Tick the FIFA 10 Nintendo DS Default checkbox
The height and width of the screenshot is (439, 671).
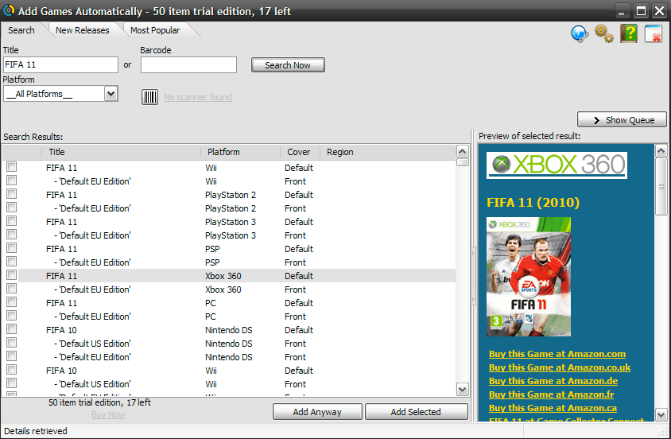12,329
